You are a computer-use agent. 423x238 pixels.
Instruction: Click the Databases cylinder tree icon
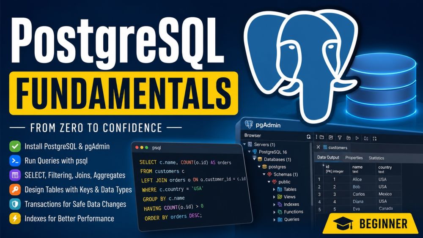click(260, 159)
